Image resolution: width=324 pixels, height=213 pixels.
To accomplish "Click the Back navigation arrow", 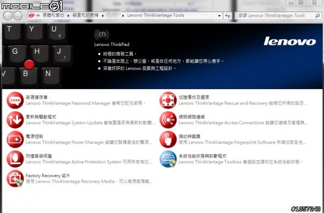I will [x=8, y=16].
